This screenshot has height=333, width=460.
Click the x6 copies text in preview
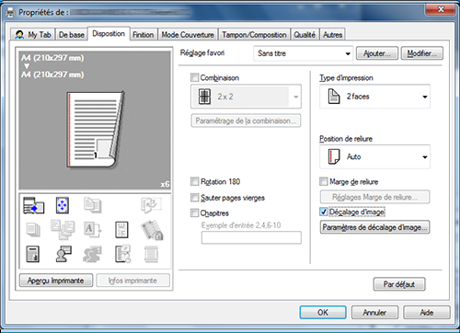point(165,184)
